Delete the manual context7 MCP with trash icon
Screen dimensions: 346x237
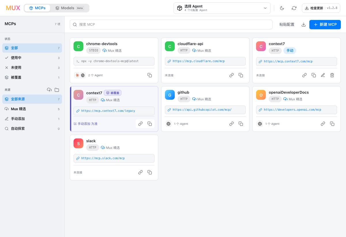(x=332, y=75)
